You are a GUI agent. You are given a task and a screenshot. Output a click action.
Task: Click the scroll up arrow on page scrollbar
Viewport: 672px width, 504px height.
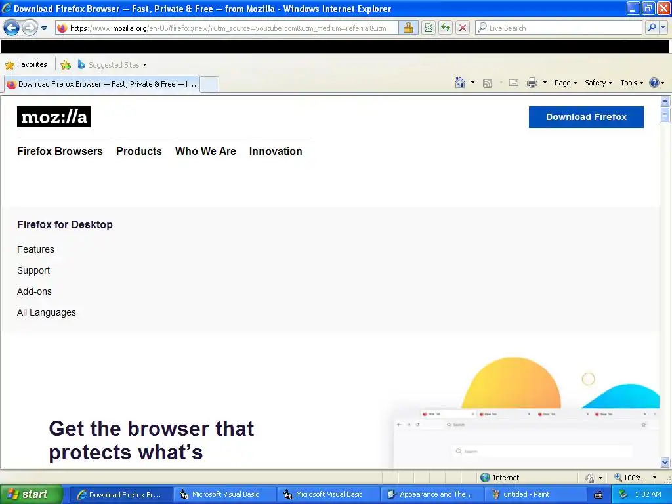(665, 102)
